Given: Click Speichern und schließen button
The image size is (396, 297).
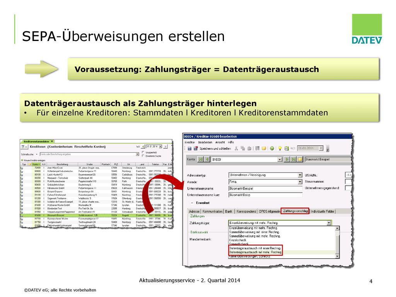Looking at the screenshot, I should (215, 148).
